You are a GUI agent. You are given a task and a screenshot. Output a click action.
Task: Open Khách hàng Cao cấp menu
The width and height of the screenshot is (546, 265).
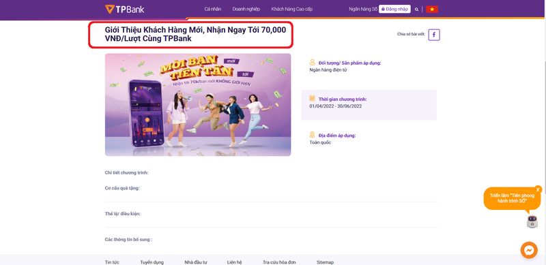pyautogui.click(x=292, y=10)
